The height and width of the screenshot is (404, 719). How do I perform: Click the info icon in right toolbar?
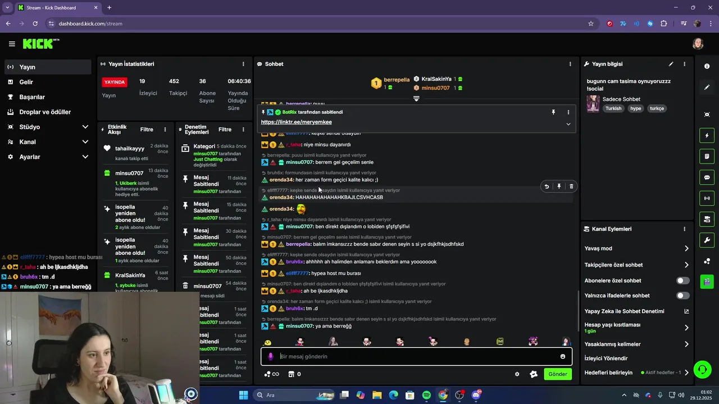tap(707, 66)
